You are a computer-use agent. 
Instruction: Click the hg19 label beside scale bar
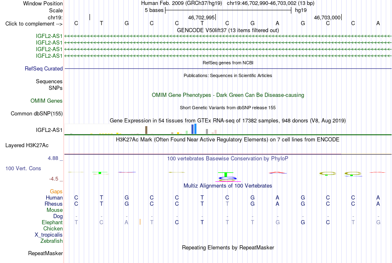301,10
